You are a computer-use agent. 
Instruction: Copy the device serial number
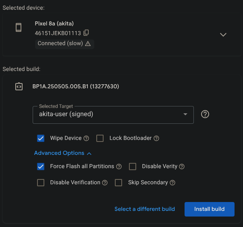click(x=86, y=33)
